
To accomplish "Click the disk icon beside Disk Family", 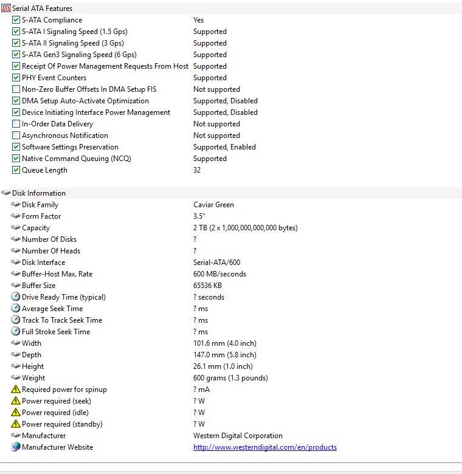I will click(15, 204).
